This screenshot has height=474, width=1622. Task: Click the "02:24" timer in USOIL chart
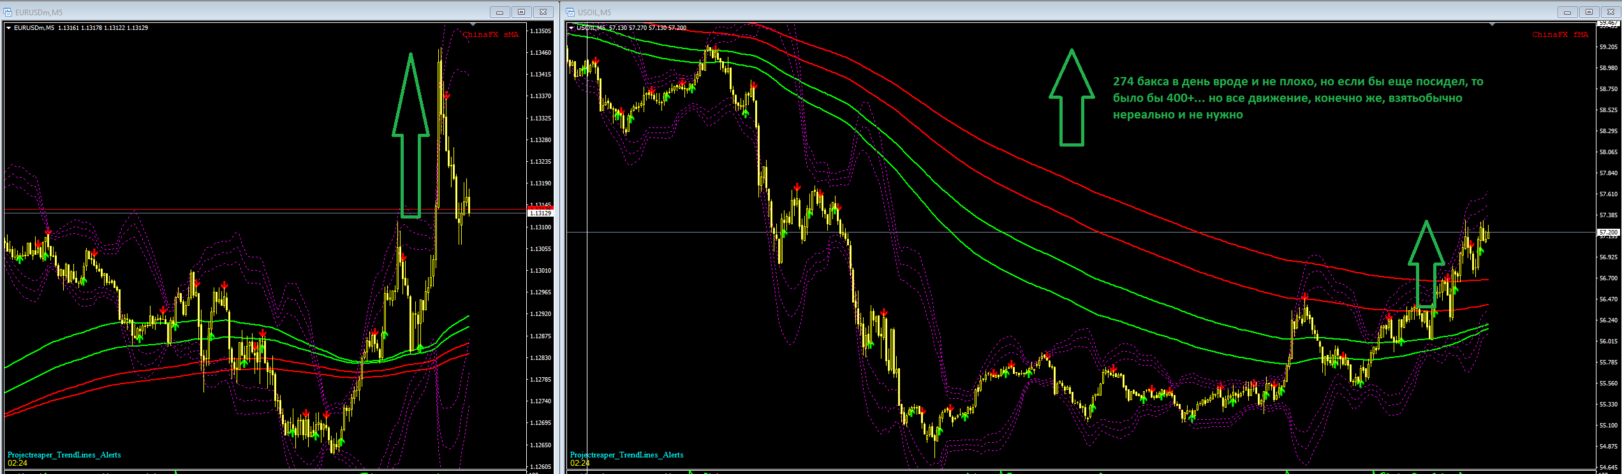point(580,463)
